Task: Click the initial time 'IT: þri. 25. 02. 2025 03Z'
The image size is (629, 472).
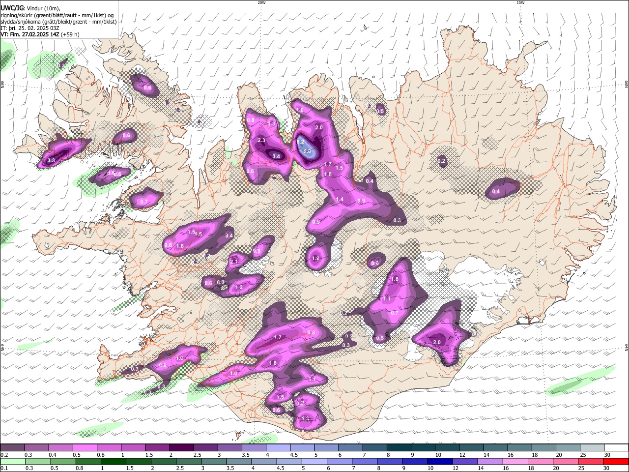Action: [x=30, y=28]
